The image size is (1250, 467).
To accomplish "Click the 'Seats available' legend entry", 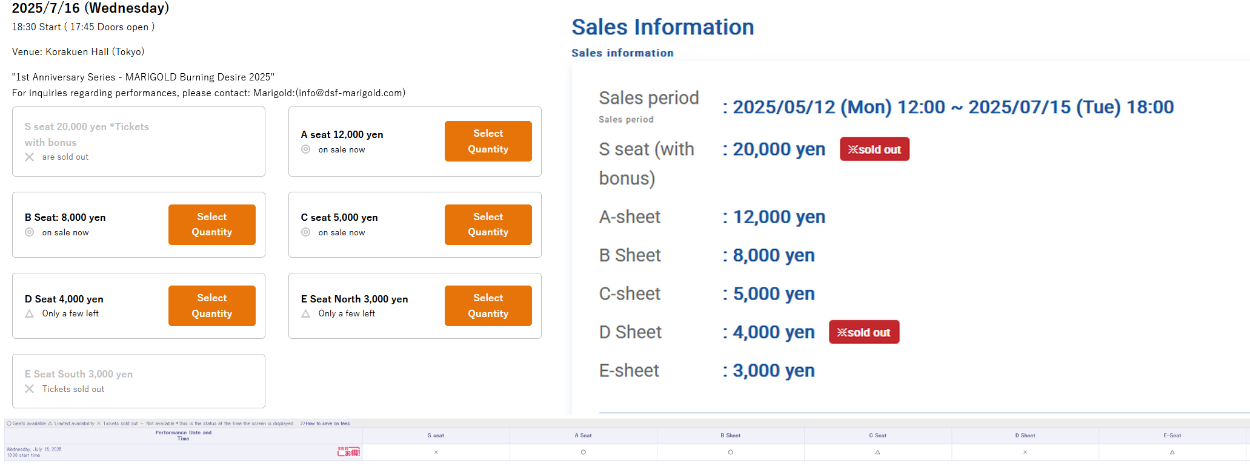I will (x=26, y=423).
